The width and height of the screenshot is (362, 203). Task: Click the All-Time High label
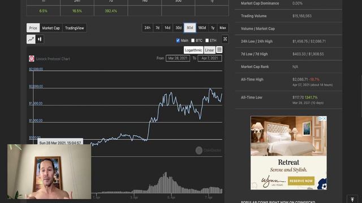tap(252, 80)
